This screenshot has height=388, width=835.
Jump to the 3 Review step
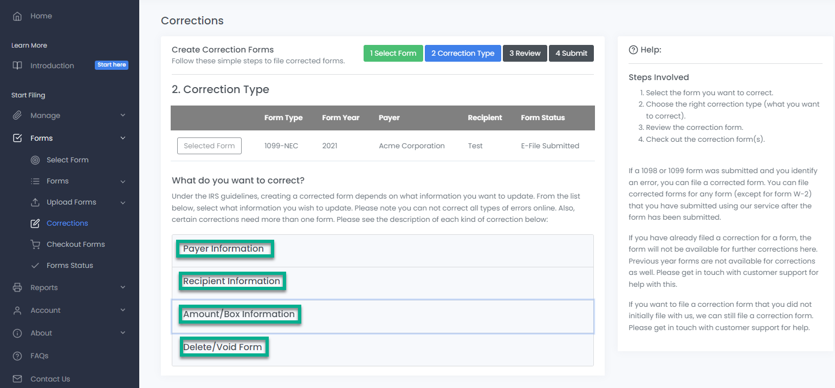coord(525,53)
